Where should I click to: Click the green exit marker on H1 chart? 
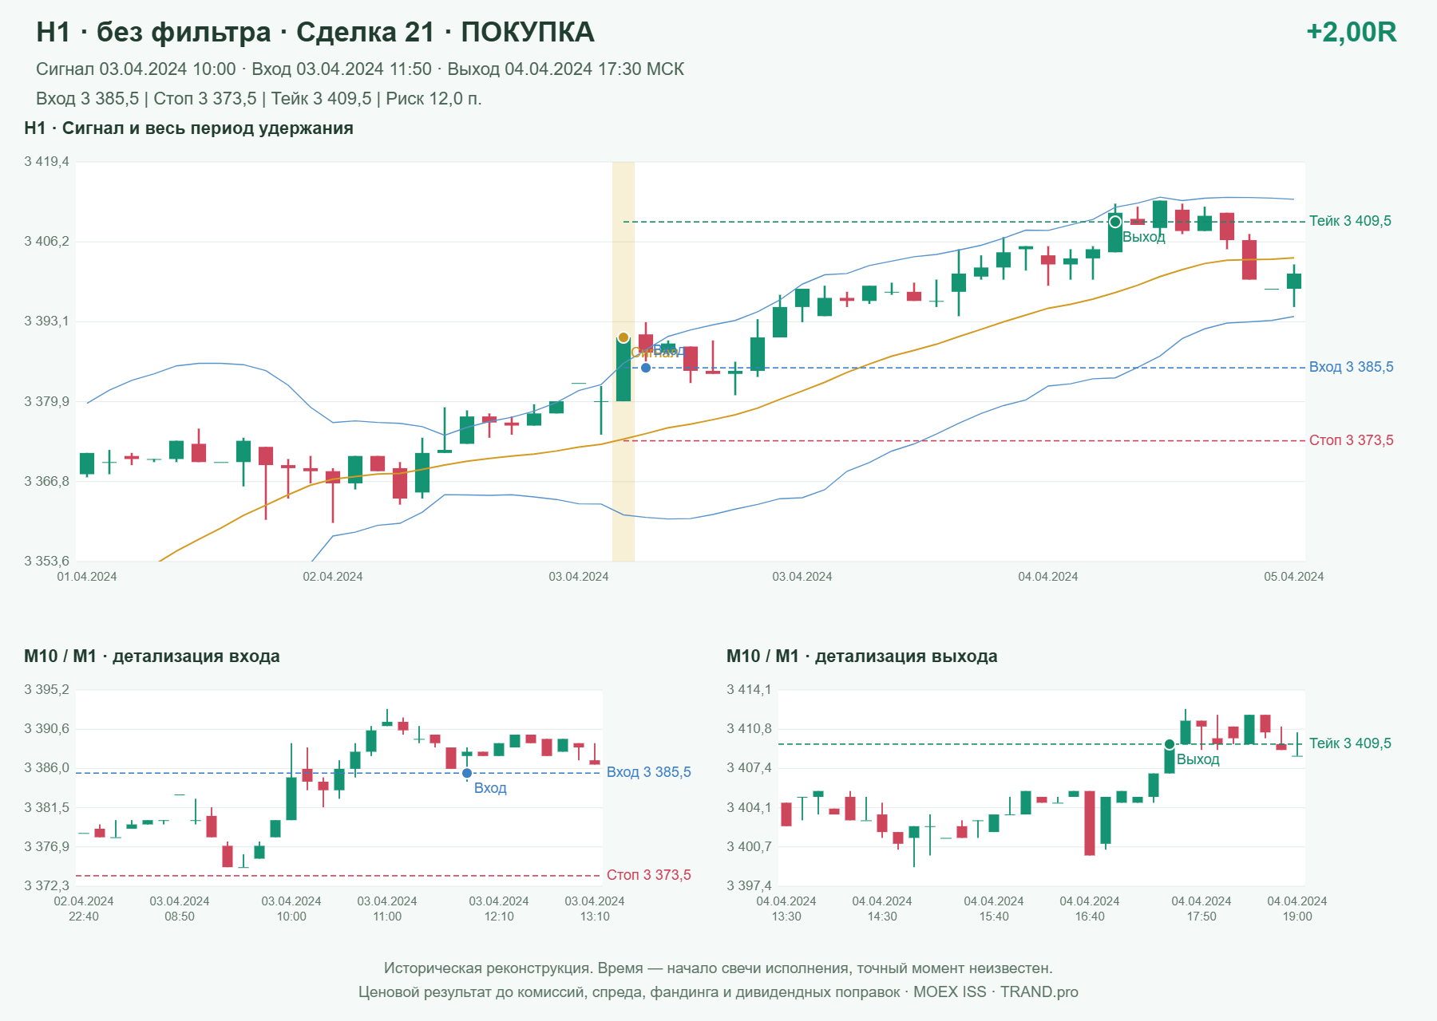pyautogui.click(x=1115, y=222)
